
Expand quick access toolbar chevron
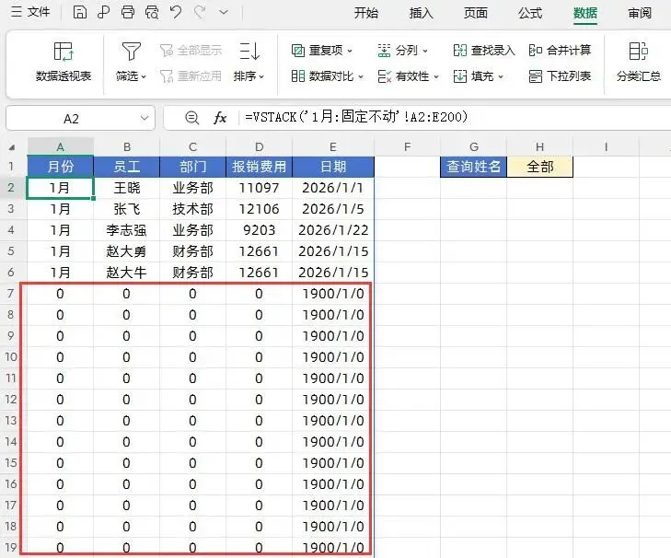tap(224, 12)
